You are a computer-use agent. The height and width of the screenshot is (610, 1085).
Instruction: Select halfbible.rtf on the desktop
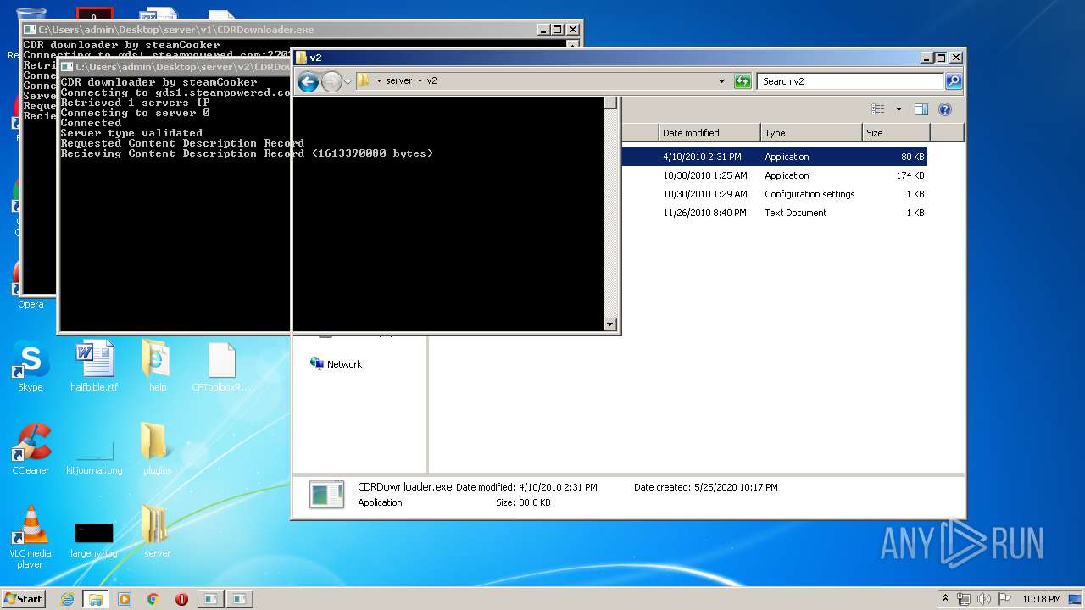point(94,368)
